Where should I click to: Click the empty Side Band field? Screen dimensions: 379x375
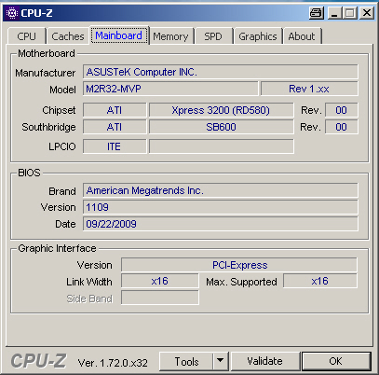point(159,298)
